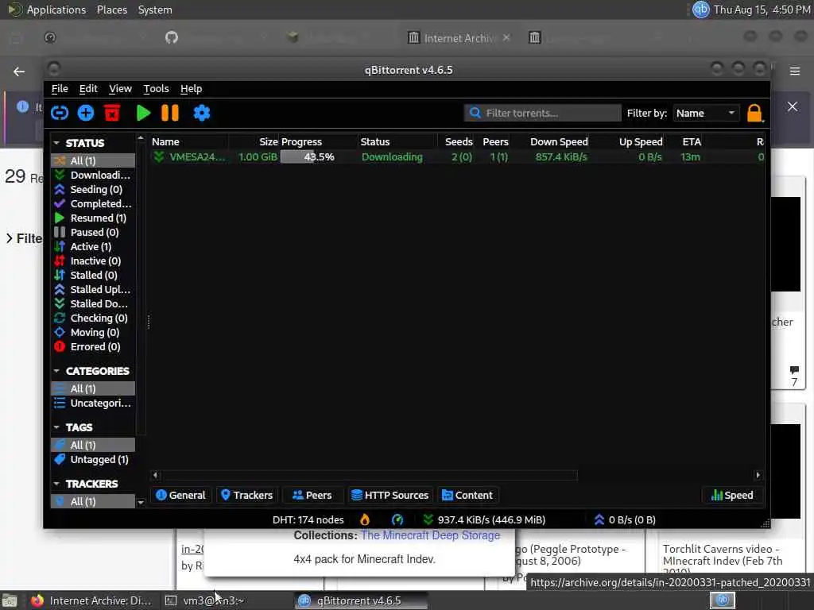Click the Add Torrent File plus icon
This screenshot has height=610, width=814.
[86, 113]
